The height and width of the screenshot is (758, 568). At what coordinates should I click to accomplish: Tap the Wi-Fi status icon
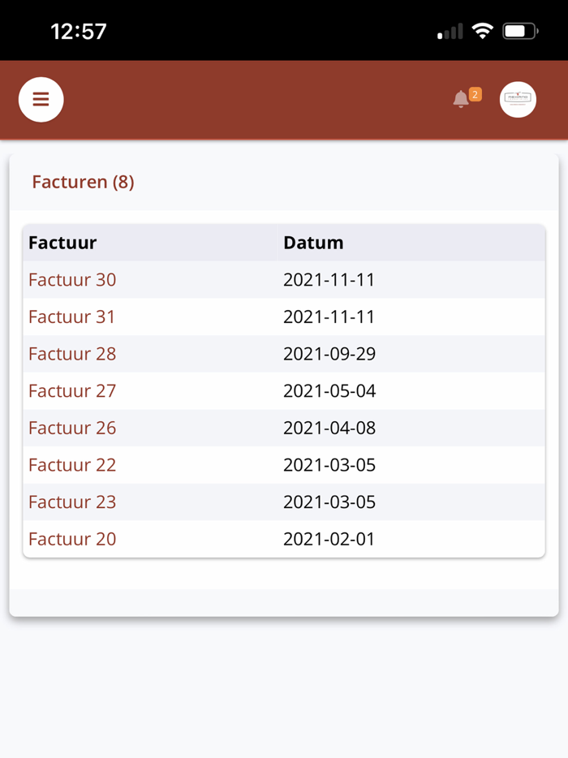pos(483,32)
